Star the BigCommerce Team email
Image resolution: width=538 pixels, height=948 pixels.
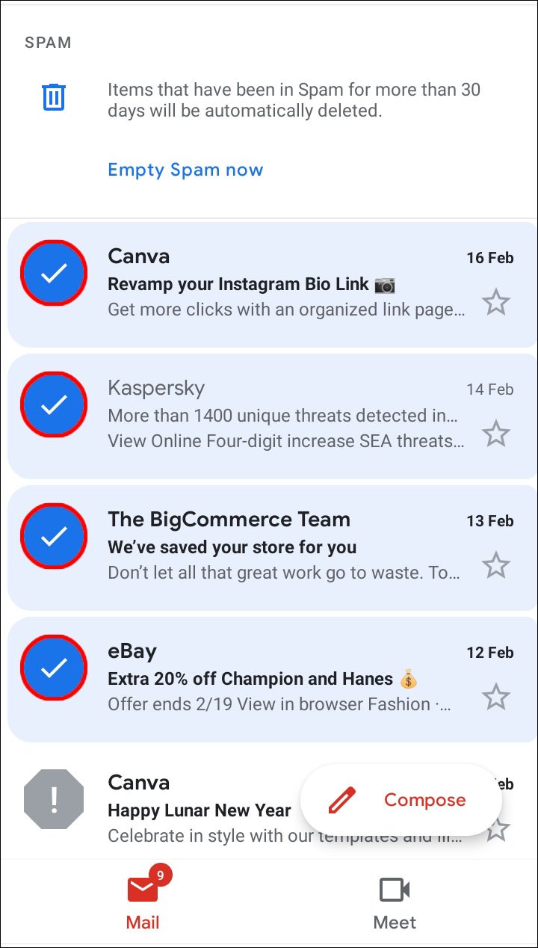pos(495,566)
